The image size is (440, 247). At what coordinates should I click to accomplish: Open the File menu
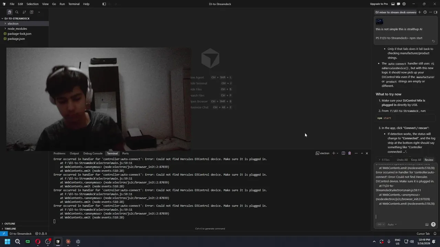click(12, 4)
